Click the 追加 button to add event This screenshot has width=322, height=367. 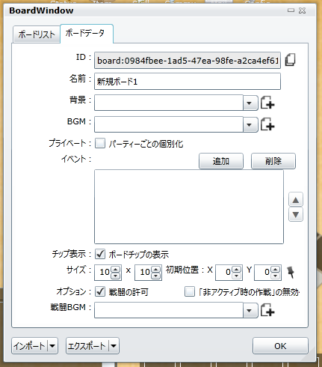pyautogui.click(x=221, y=161)
